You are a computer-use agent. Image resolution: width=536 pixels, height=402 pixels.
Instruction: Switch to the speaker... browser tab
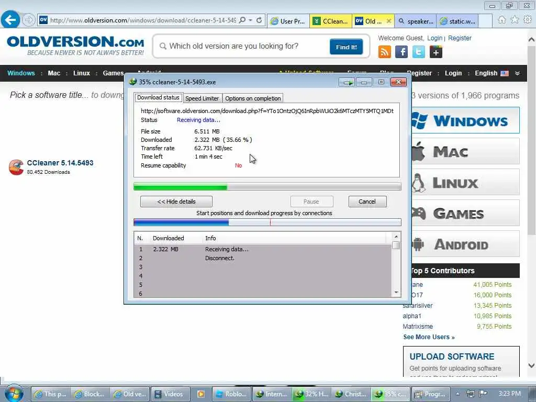415,21
